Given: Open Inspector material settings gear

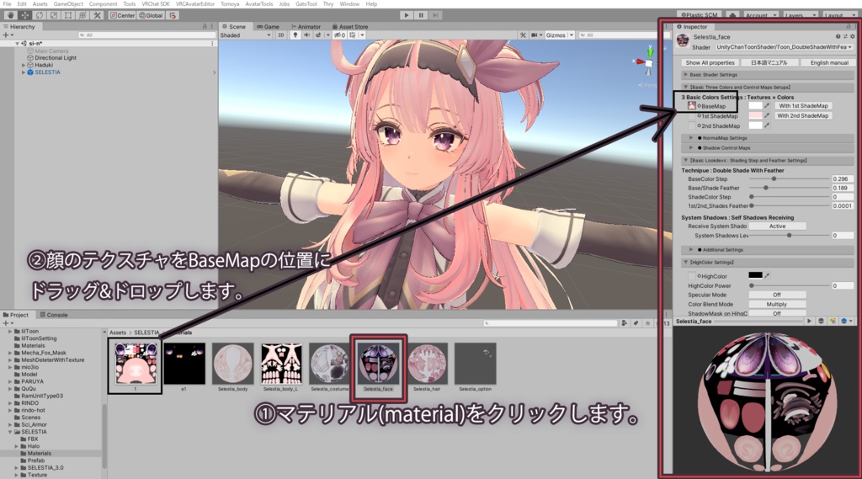Looking at the screenshot, I should (x=852, y=37).
